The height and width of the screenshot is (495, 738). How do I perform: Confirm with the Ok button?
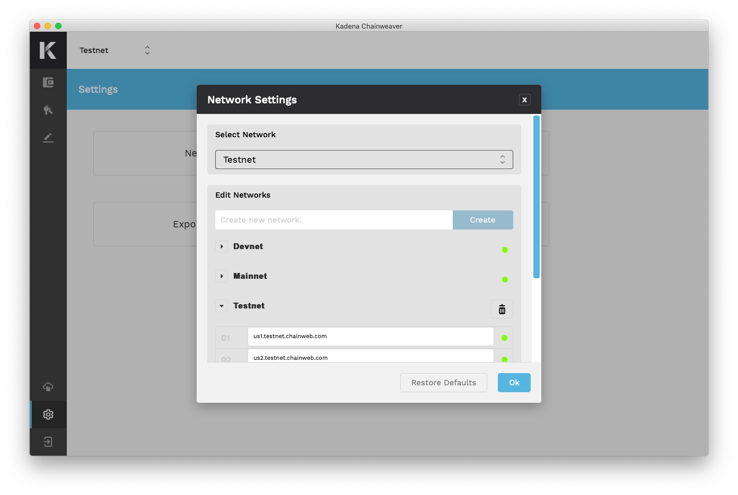click(514, 383)
